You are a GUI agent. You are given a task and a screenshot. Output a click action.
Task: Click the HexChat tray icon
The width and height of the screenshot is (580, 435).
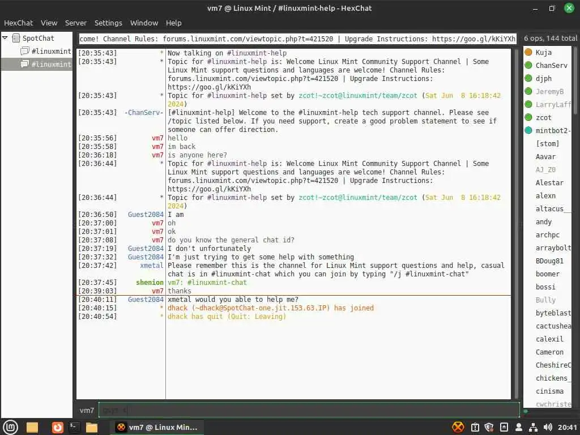[458, 427]
